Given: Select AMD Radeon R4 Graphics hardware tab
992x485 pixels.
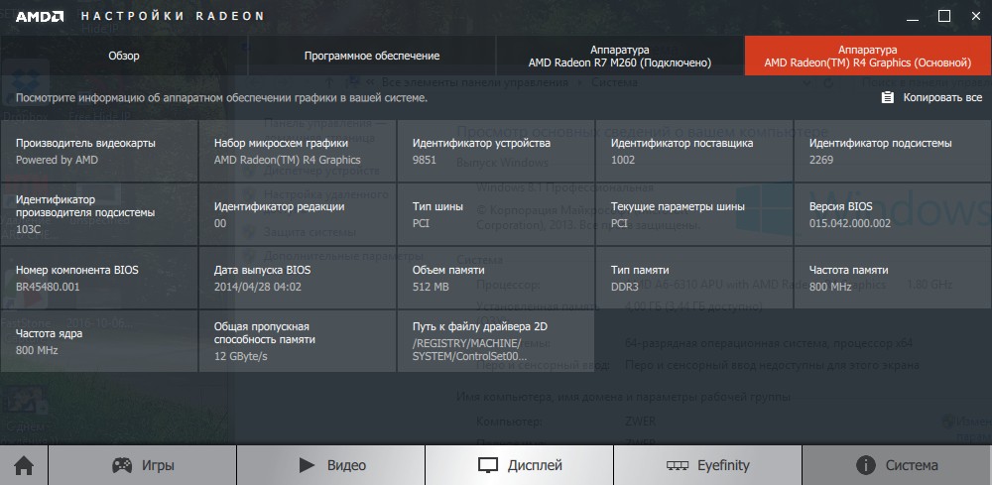Looking at the screenshot, I should click(x=867, y=56).
